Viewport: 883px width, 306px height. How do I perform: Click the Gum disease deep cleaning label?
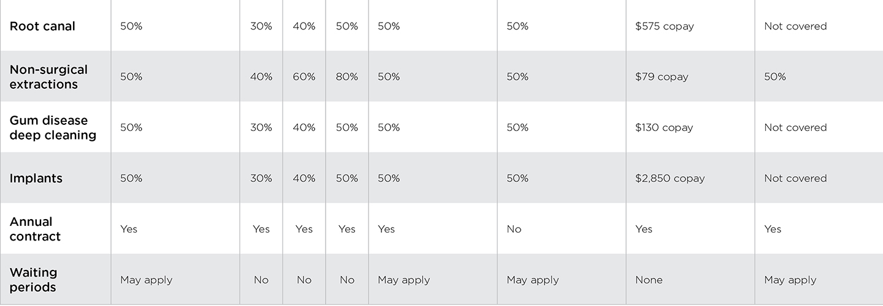[53, 128]
